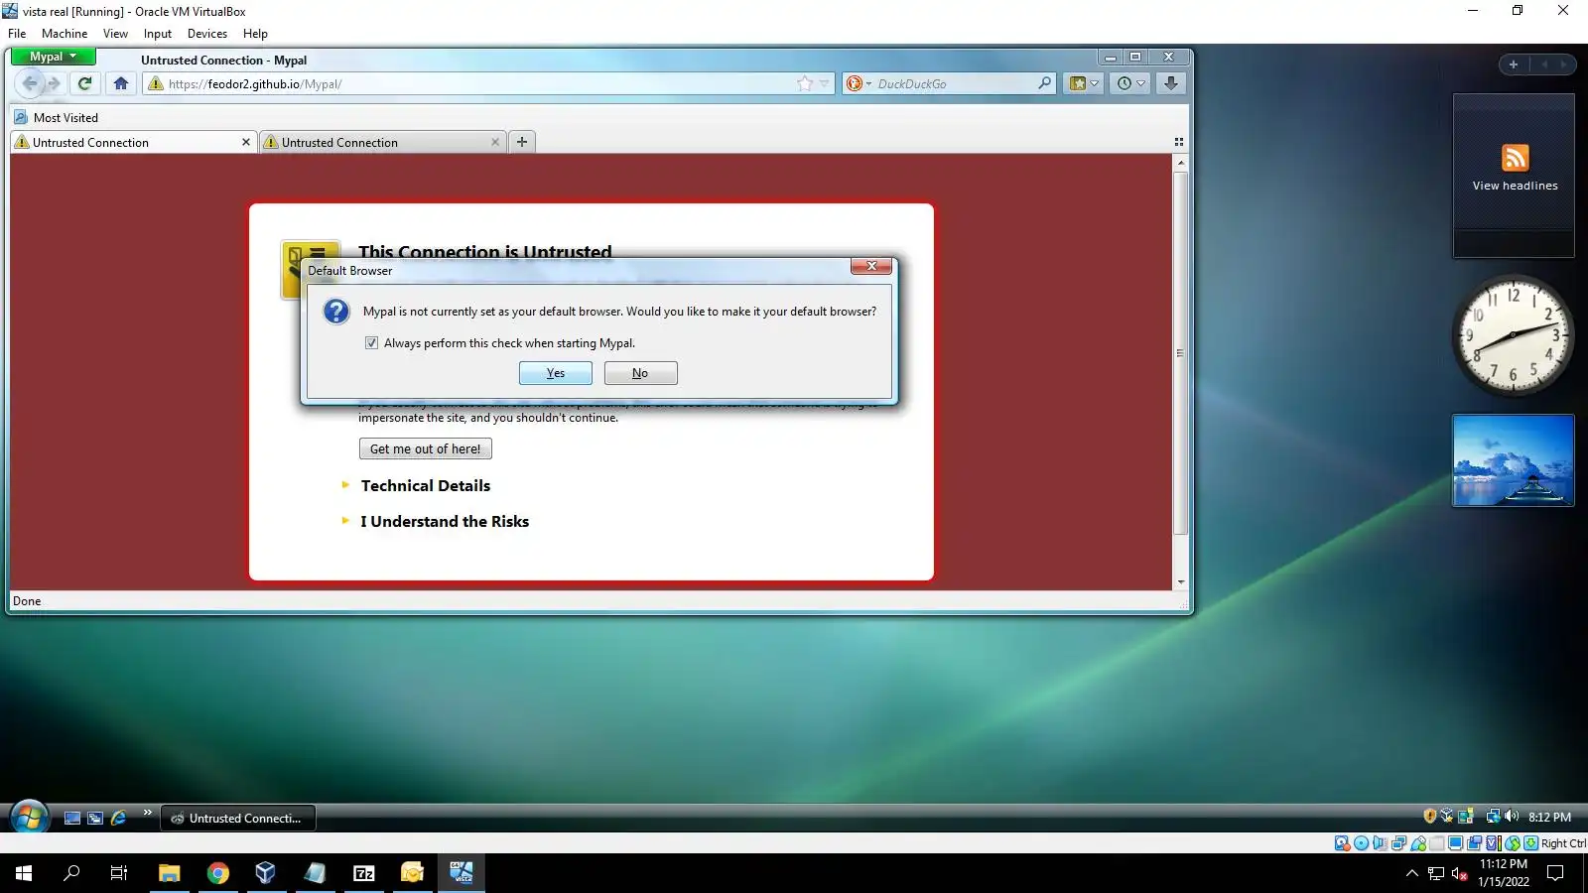Open the VirtualBox Input menu

[x=157, y=33]
